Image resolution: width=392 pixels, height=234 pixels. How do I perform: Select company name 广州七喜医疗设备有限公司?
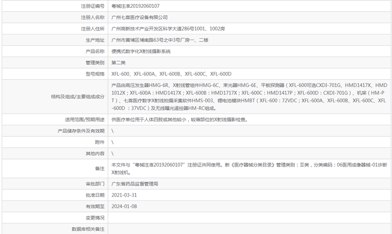(139, 18)
